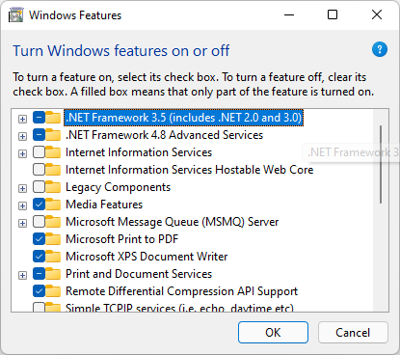Screen dimensions: 400x355
Task: Select the Legacy Components folder icon
Action: pyautogui.click(x=53, y=187)
